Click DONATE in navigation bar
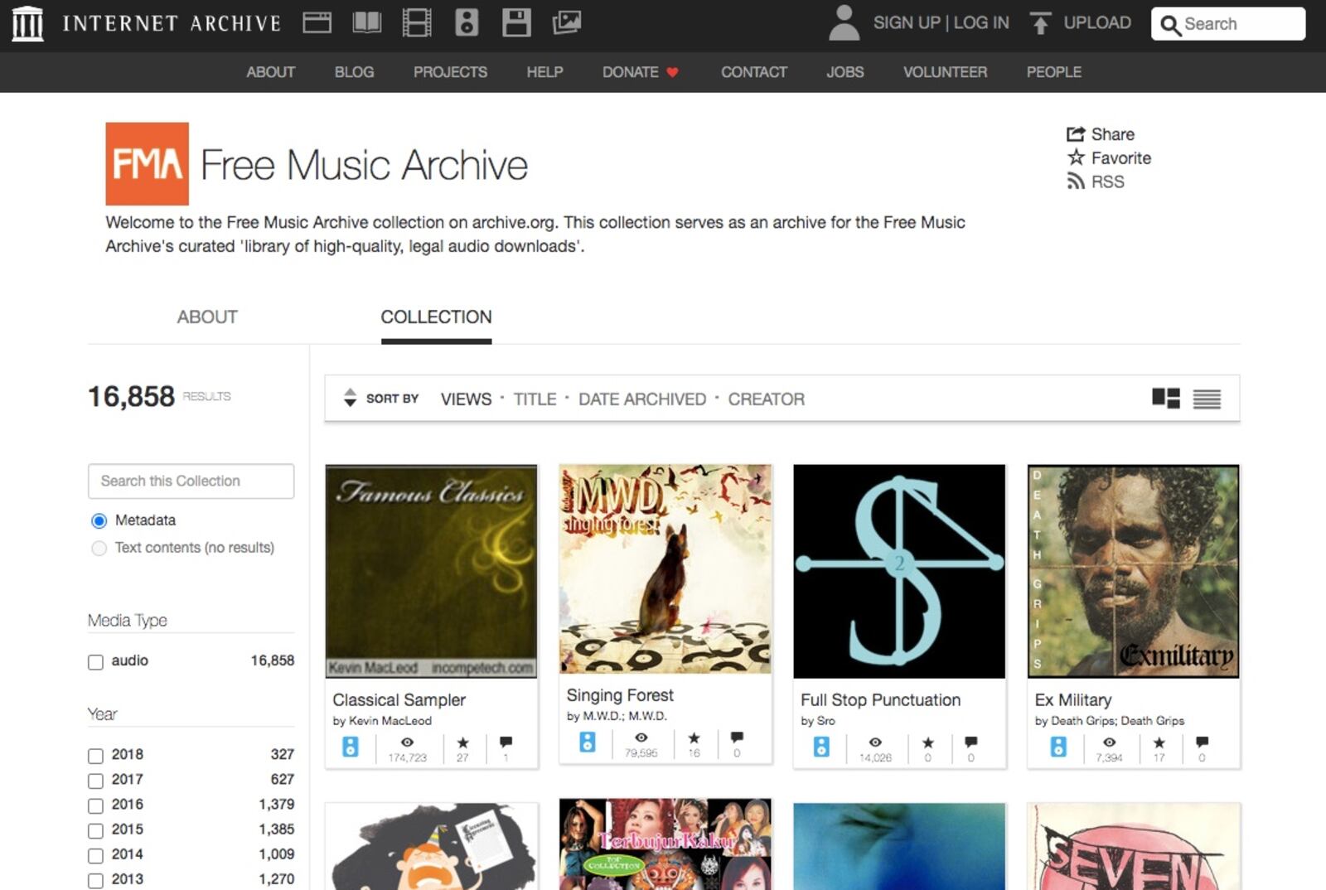The height and width of the screenshot is (890, 1326). point(641,72)
